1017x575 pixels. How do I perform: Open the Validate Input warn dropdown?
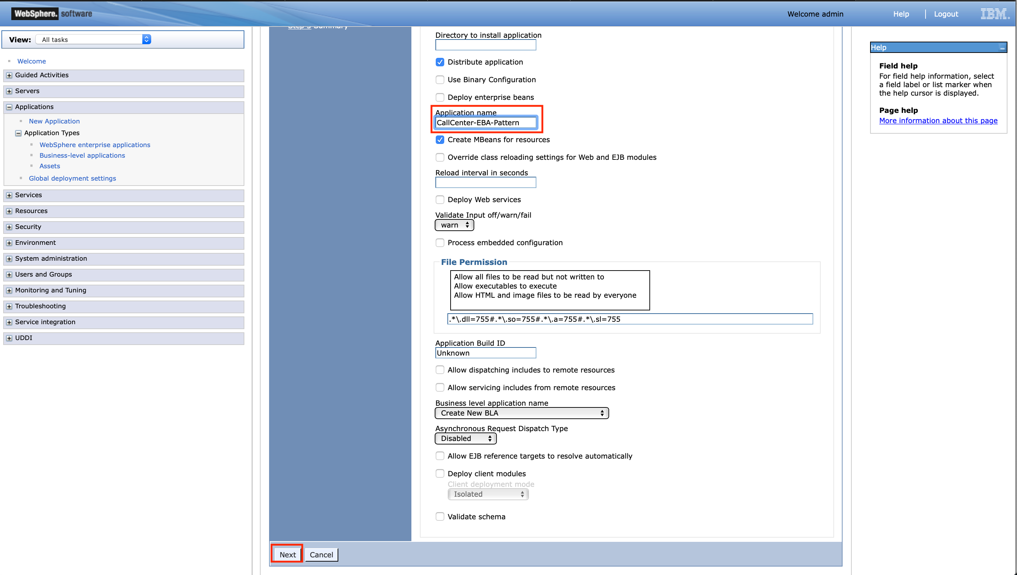(x=454, y=225)
